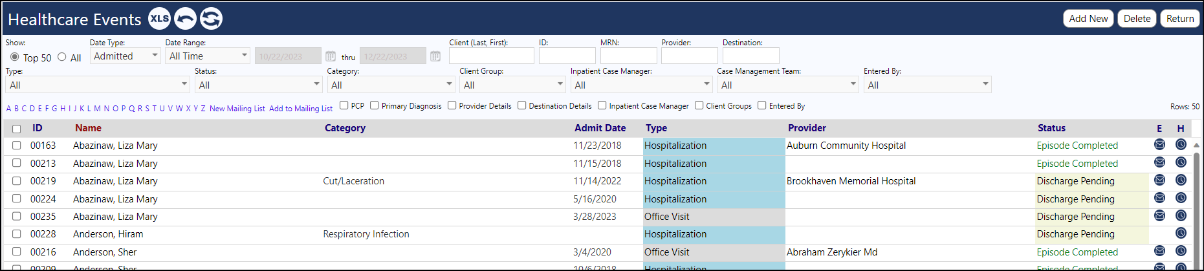1204x271 pixels.
Task: Sort by the Name column header
Action: (88, 128)
